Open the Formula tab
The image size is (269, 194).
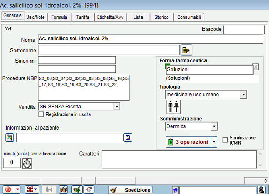tap(59, 17)
